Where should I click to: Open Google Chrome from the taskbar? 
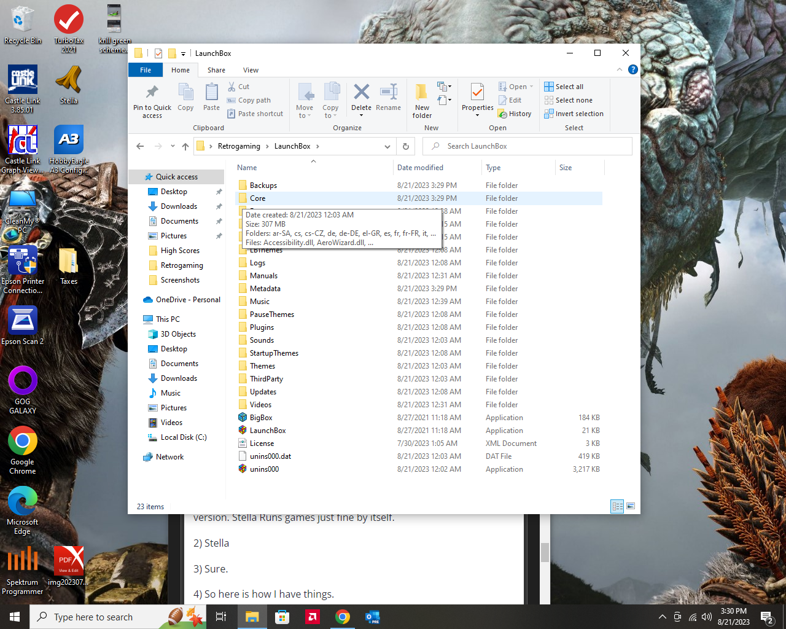(343, 617)
